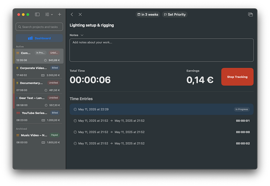Stop Tracking the current task
Viewport: 270px width, 186px height.
click(x=237, y=77)
